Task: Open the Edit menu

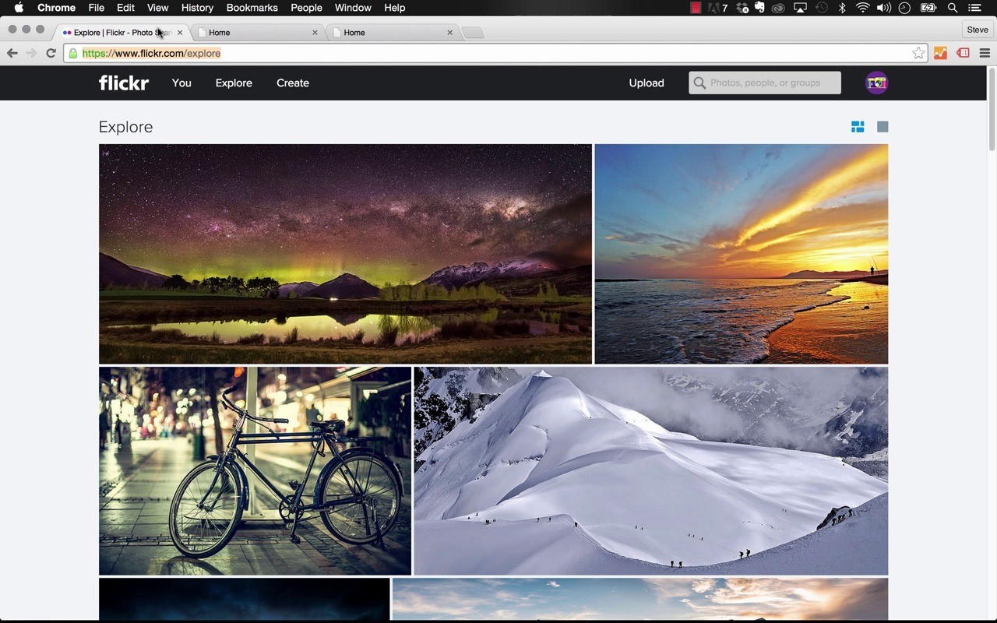Action: (125, 8)
